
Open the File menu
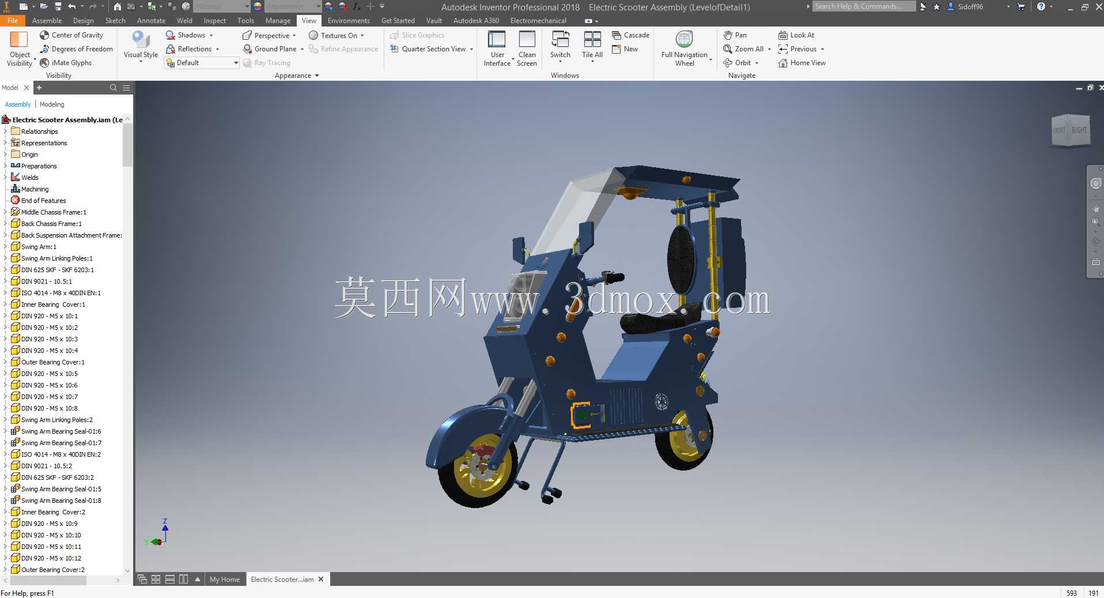pyautogui.click(x=13, y=21)
